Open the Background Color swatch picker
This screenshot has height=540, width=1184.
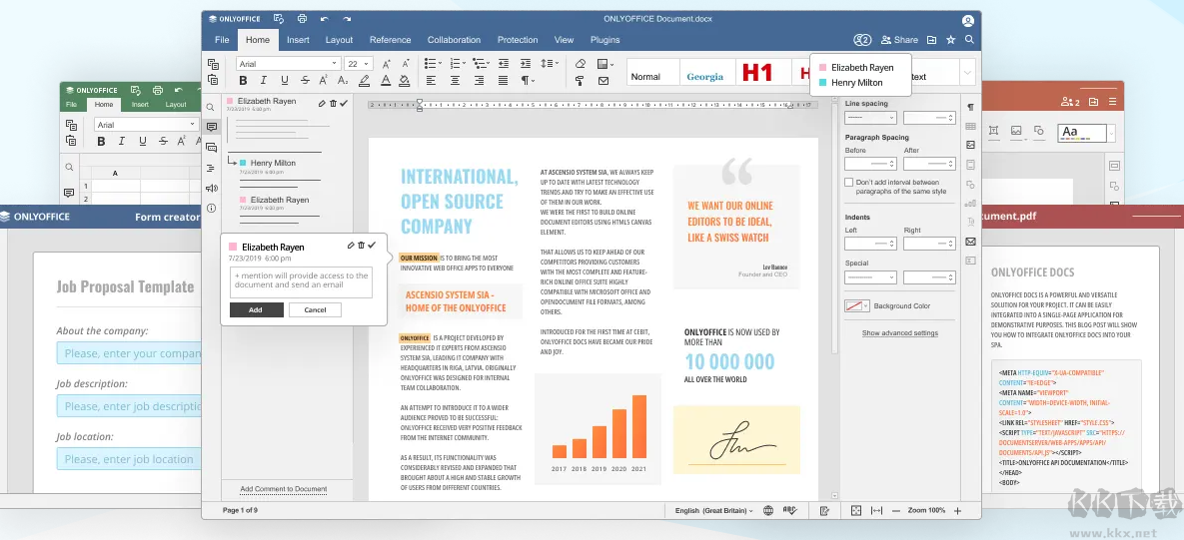(856, 305)
